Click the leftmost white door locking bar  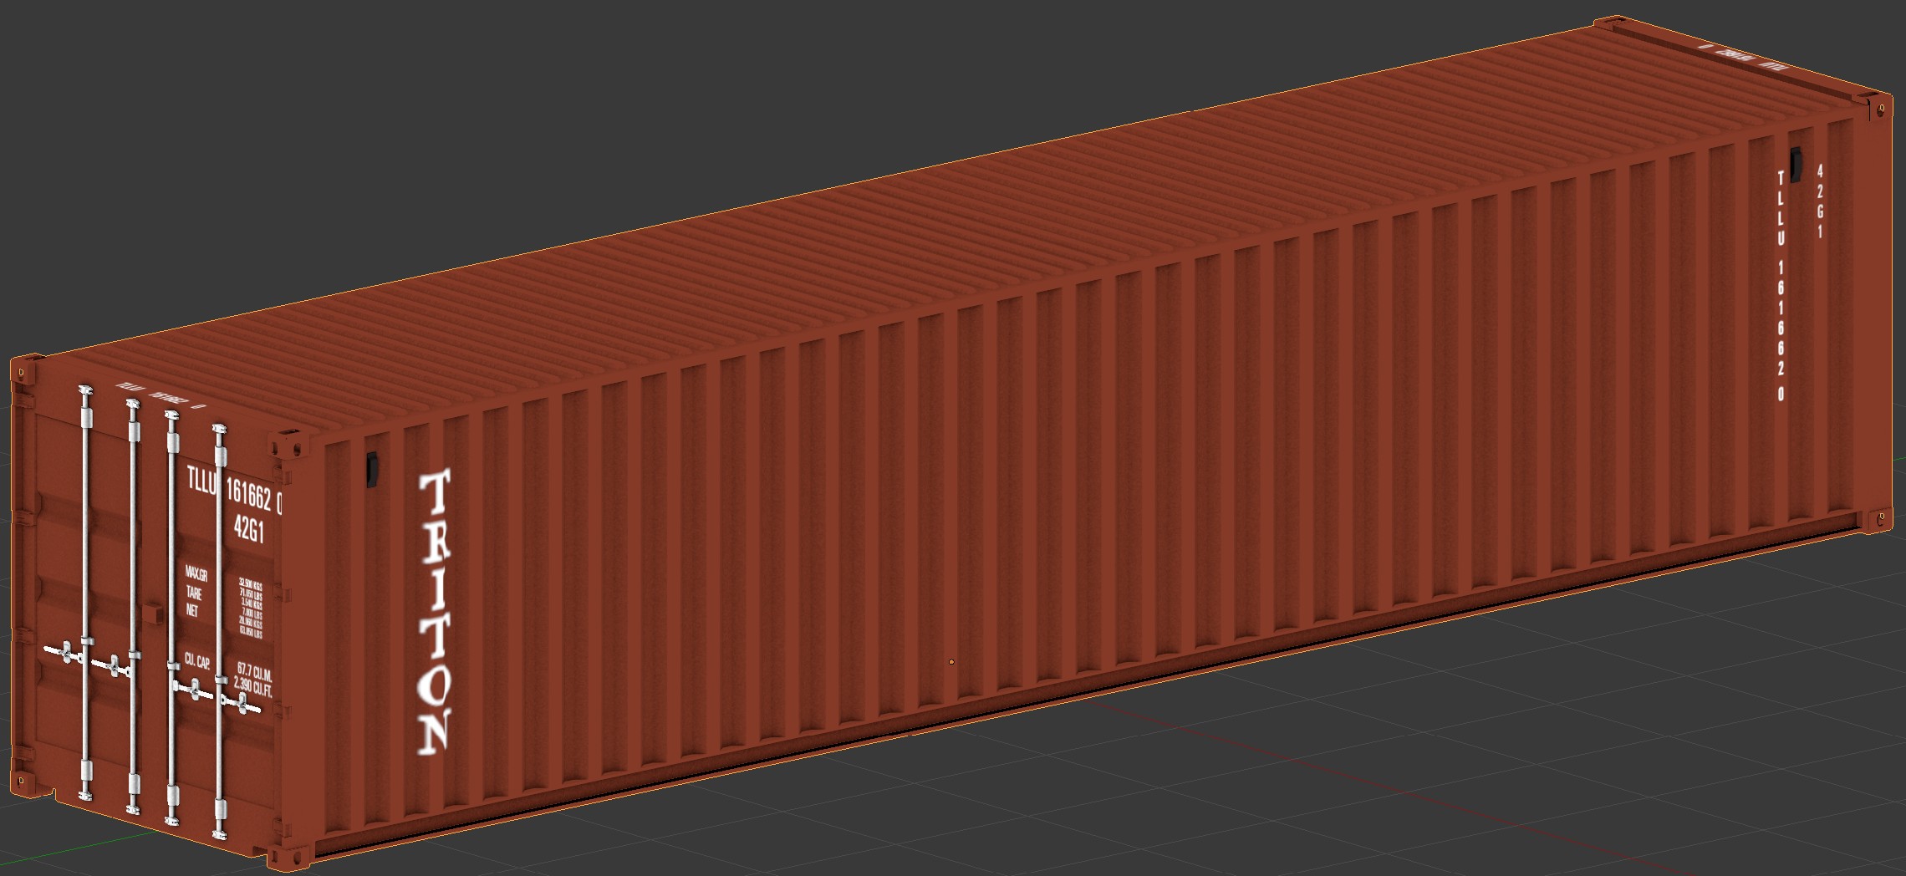pyautogui.click(x=85, y=594)
